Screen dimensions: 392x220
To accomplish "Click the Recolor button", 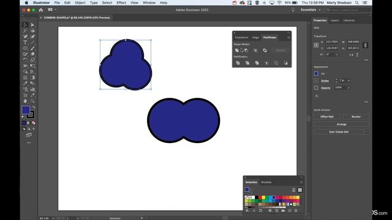I will pyautogui.click(x=356, y=117).
